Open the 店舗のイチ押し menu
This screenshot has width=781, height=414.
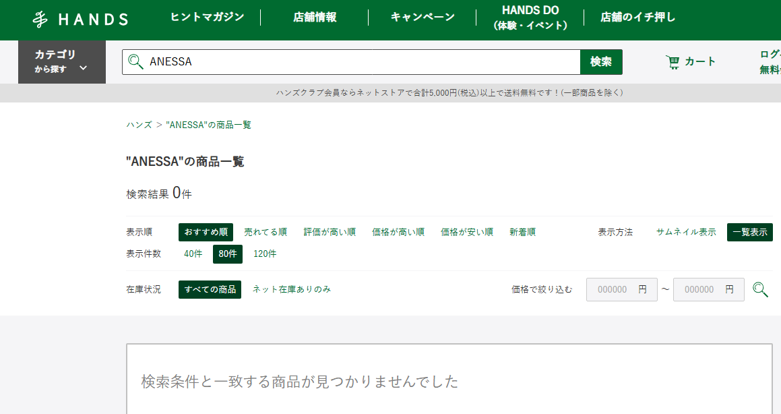638,17
